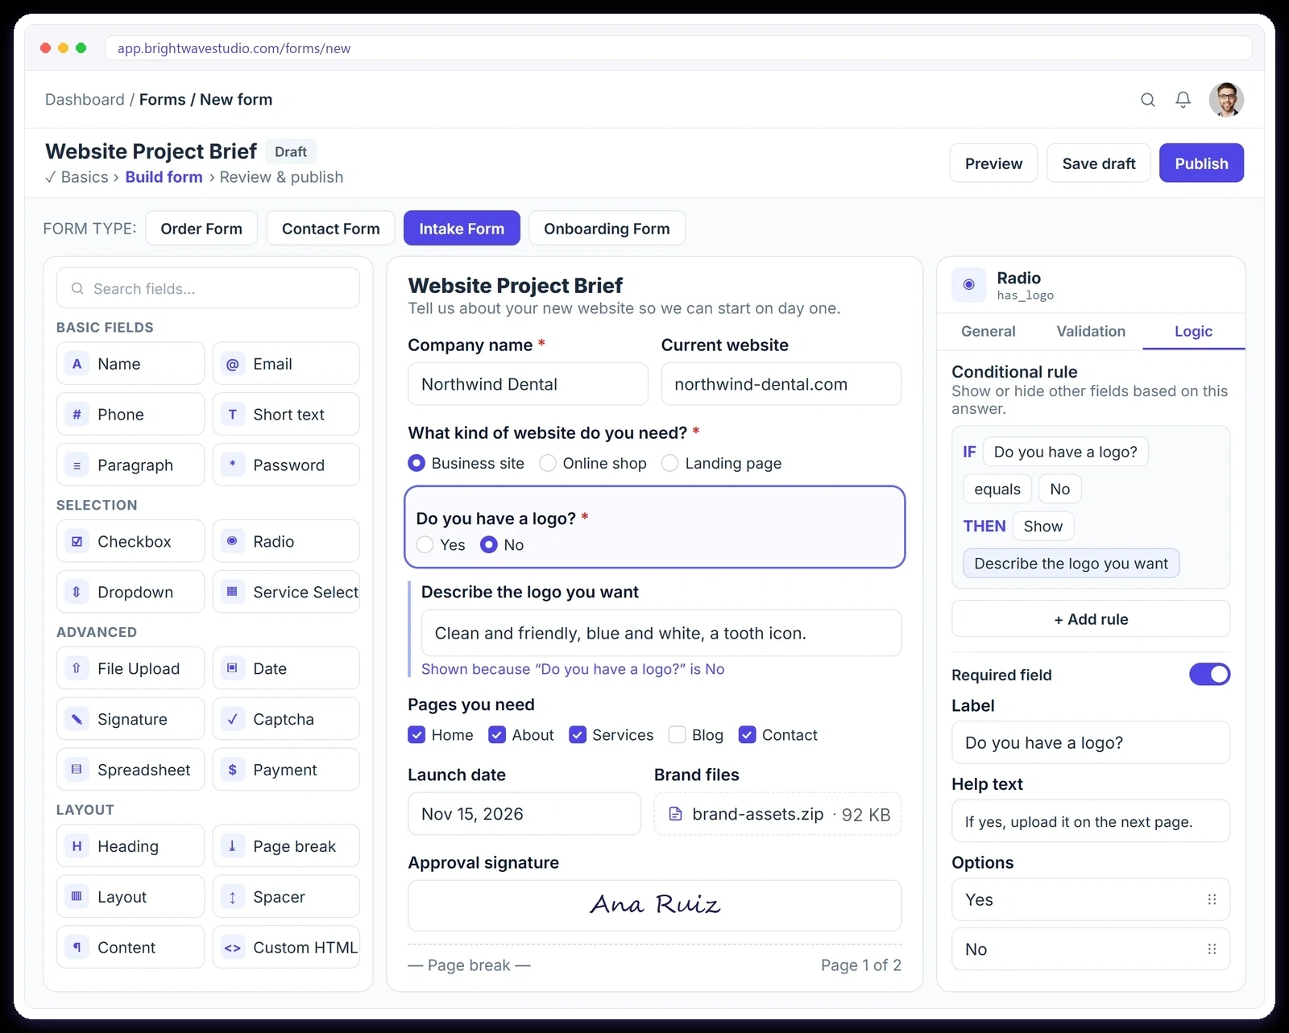Click the search magnifier icon in header

pos(1148,100)
